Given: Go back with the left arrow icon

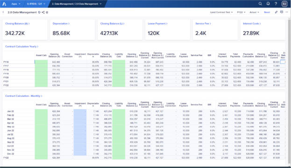Looking at the screenshot, I should click(x=3, y=12).
